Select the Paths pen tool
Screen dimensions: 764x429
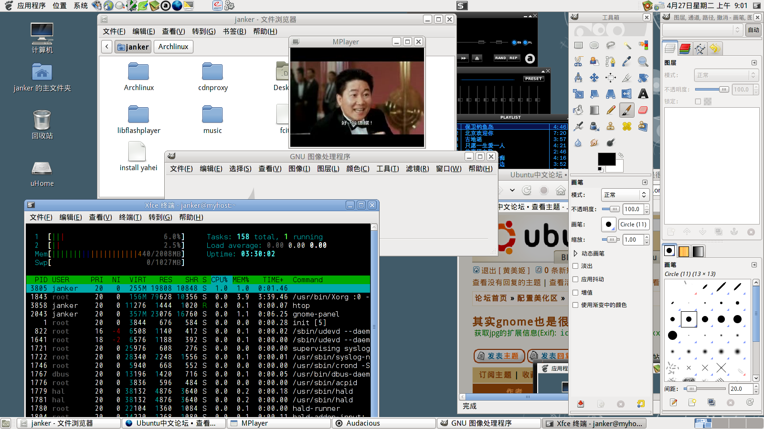pos(611,61)
